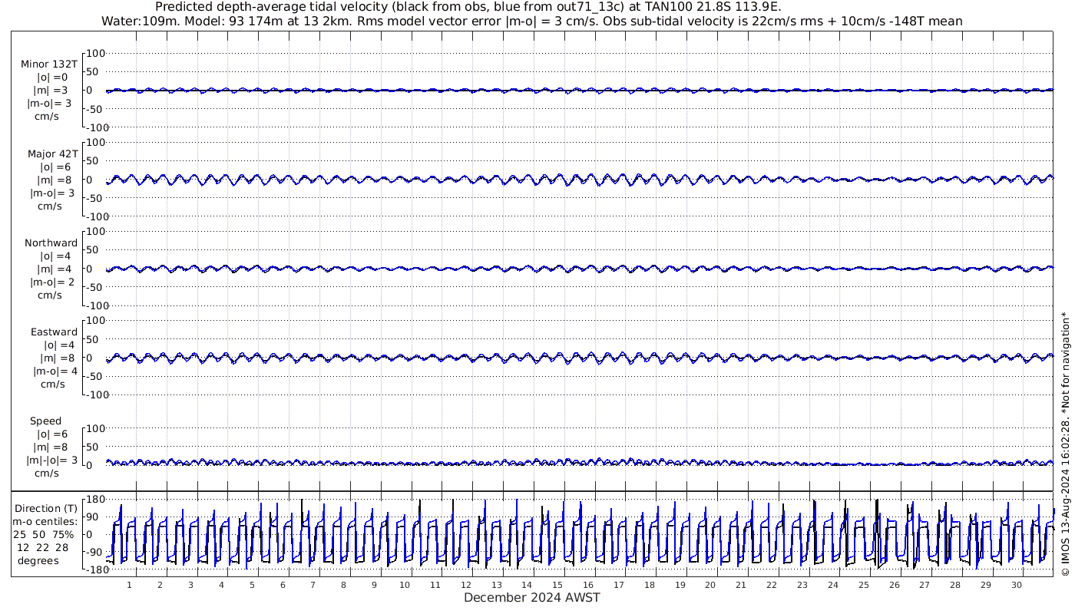
Task: Click day '1' on the date axis
Action: [x=129, y=585]
